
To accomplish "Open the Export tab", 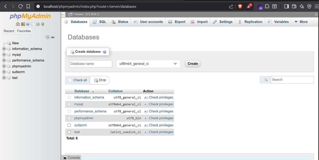I will tap(177, 22).
